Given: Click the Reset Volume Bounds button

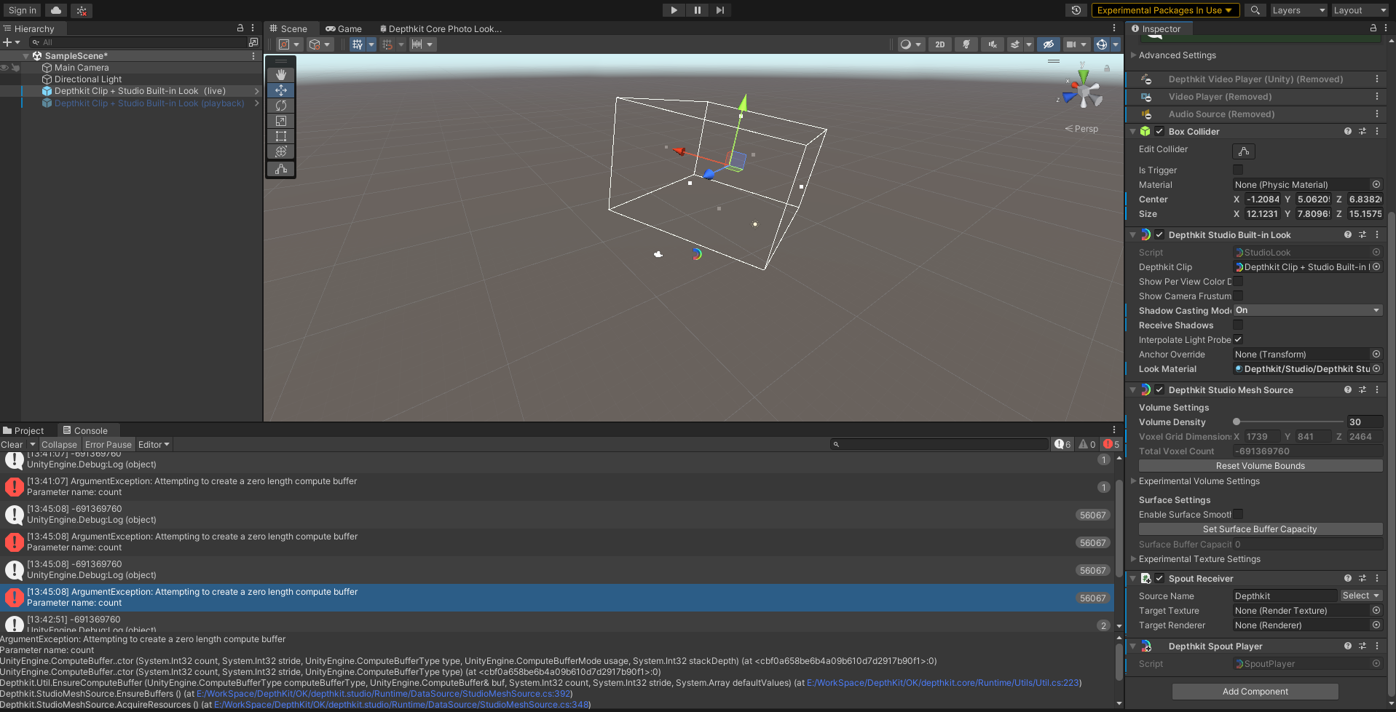Looking at the screenshot, I should click(1260, 466).
